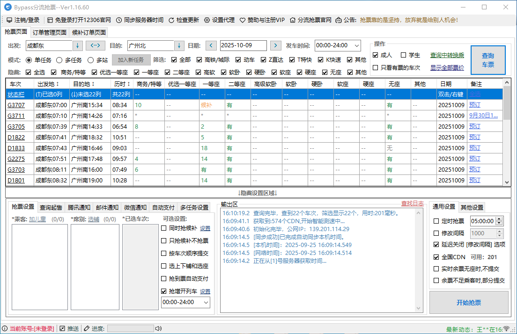
Task: Click the 推送 push notification icon
Action: (x=63, y=328)
